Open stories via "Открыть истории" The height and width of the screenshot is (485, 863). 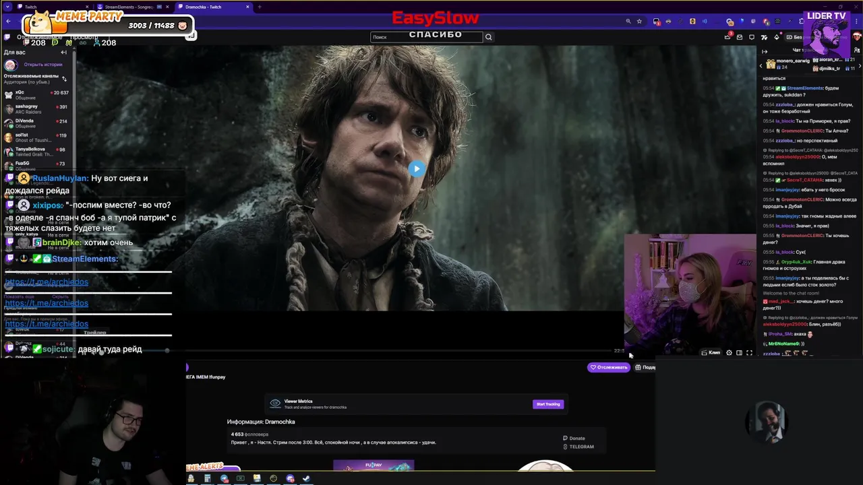(42, 65)
